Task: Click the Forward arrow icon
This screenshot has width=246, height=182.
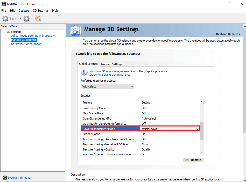Action: pos(26,19)
